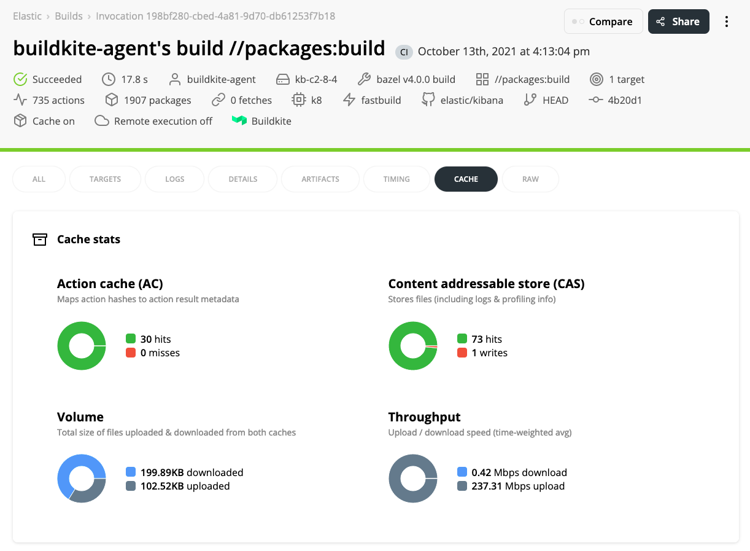This screenshot has height=551, width=750.
Task: Click the gray swatch beside 237.31 Mbps upload
Action: [x=462, y=486]
